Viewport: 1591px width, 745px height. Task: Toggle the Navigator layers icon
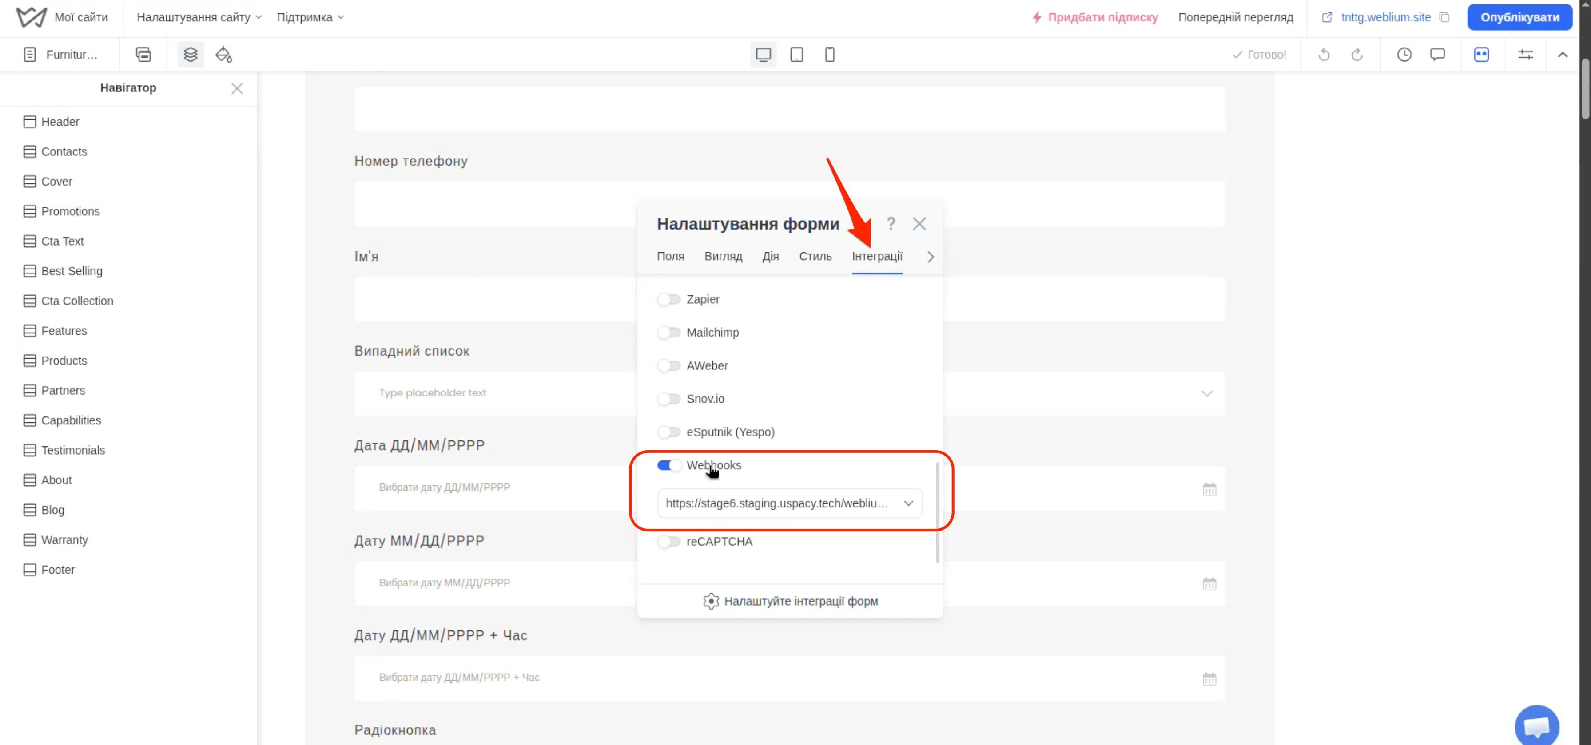point(190,54)
